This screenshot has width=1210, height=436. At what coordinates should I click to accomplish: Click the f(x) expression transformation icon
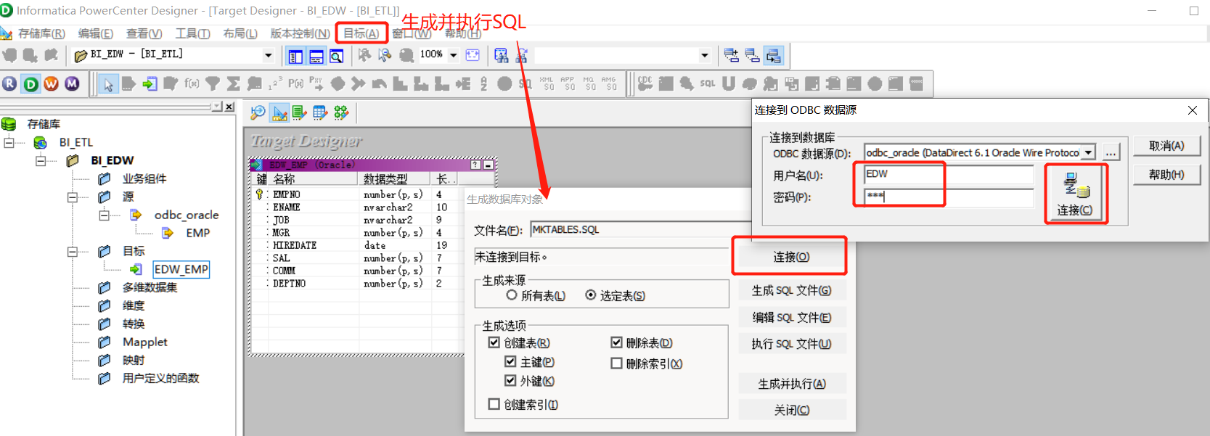192,84
